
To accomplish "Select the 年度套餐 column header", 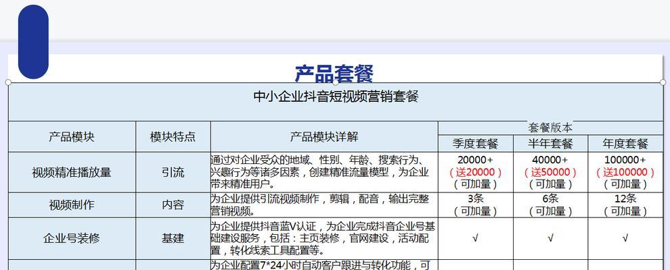I will [x=625, y=144].
